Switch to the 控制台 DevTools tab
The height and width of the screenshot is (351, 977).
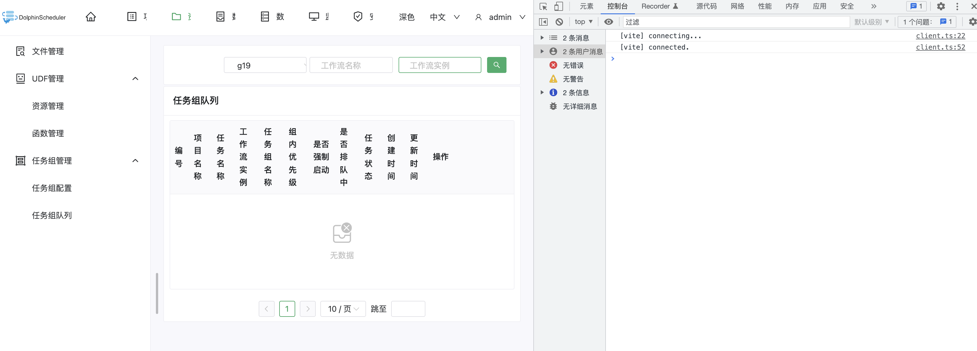click(x=618, y=7)
